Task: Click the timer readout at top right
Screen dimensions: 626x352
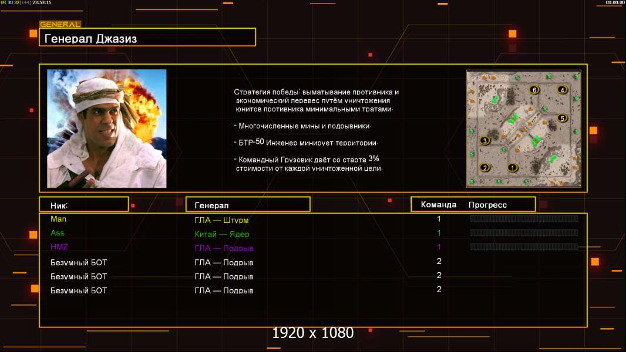Action: pyautogui.click(x=615, y=2)
